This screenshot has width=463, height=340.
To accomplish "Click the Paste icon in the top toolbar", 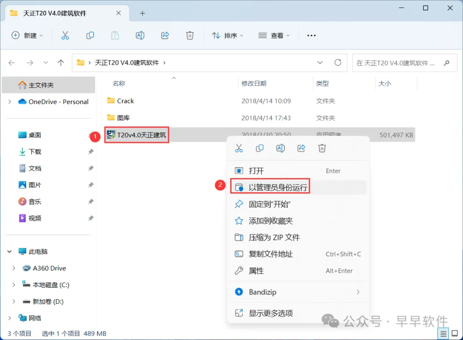I will coord(115,36).
